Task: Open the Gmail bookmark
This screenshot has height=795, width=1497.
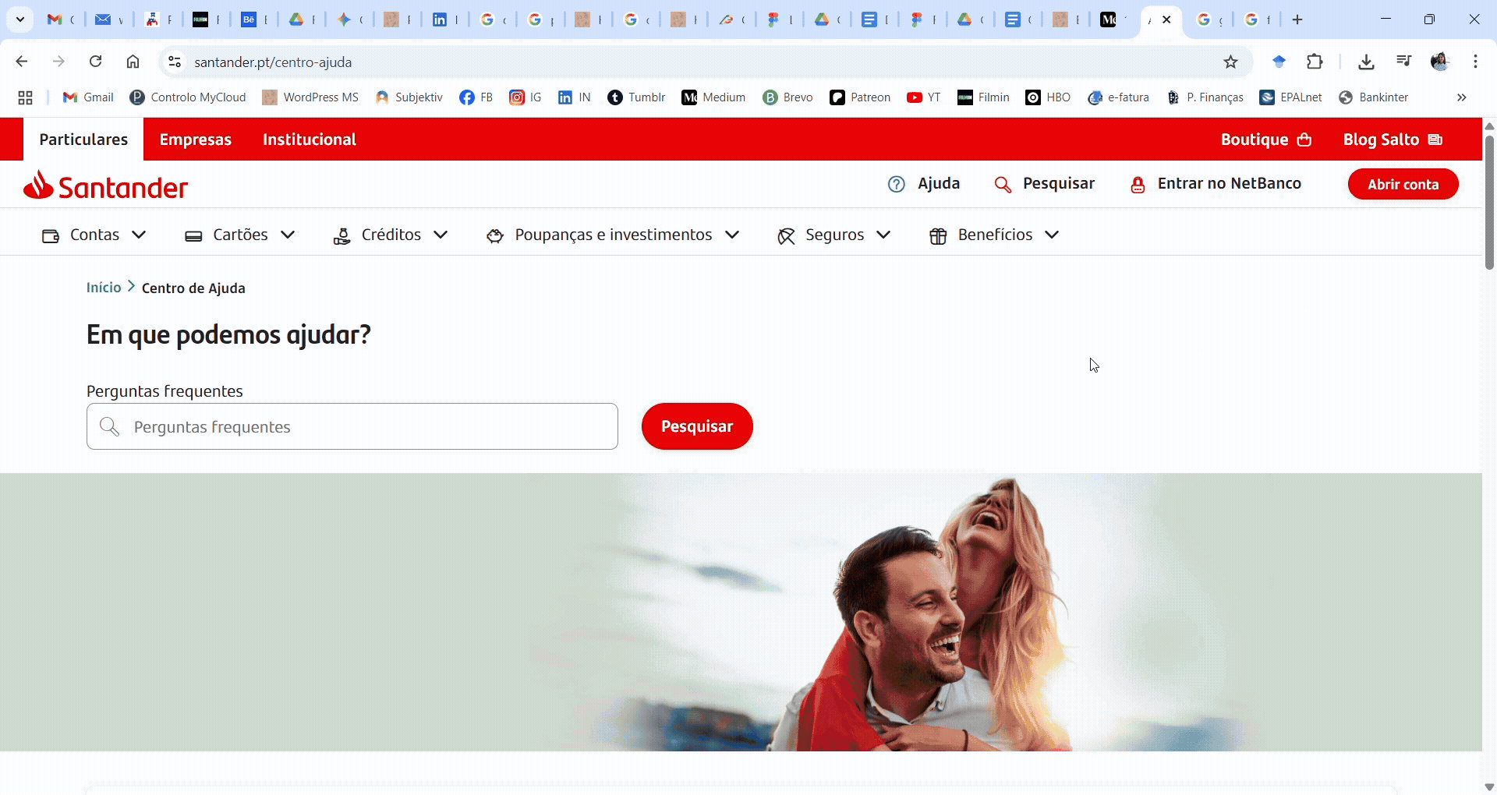Action: click(88, 97)
